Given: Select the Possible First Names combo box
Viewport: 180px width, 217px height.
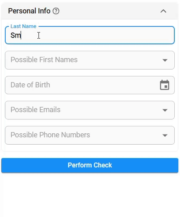Looking at the screenshot, I should click(90, 60).
